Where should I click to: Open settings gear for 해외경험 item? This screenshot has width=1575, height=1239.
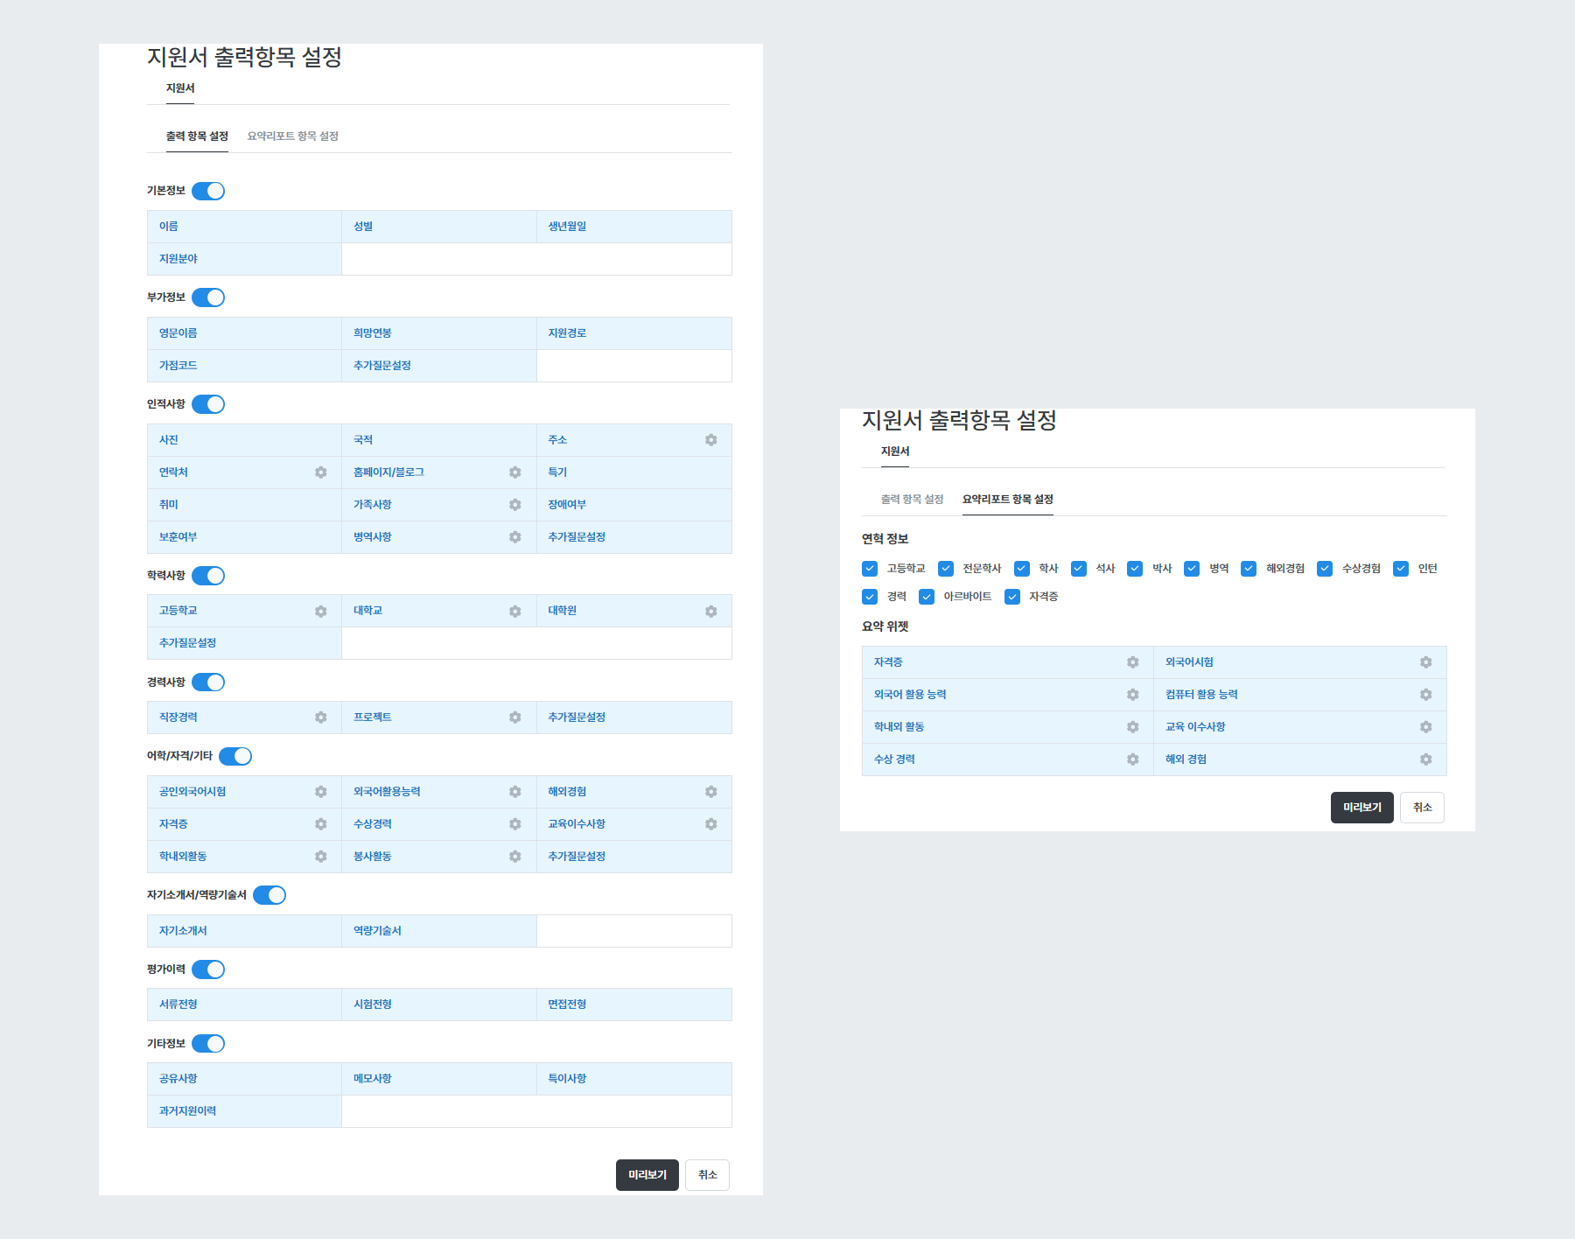click(710, 792)
